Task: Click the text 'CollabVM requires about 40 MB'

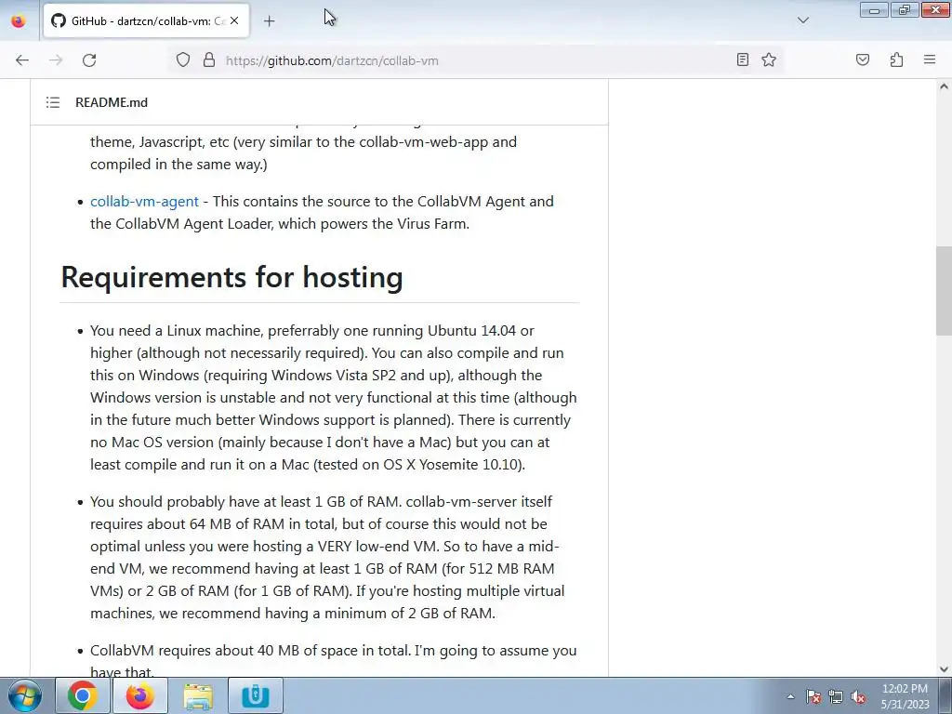Action: coord(195,651)
